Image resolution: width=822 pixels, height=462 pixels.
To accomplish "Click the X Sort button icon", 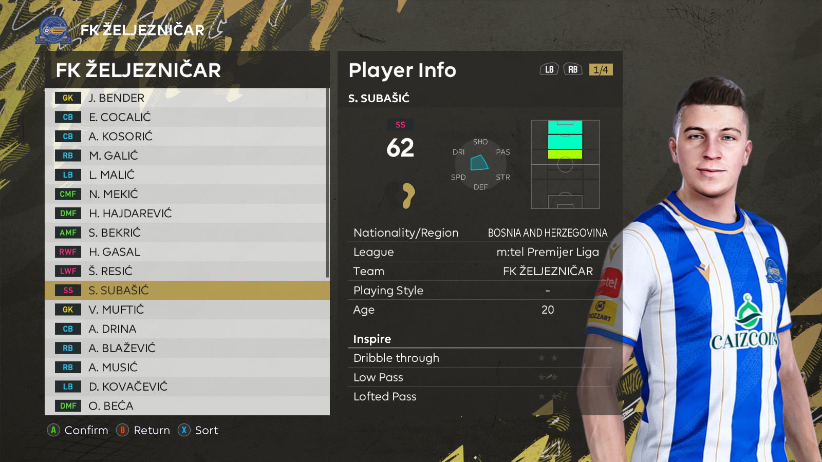I will pos(184,430).
